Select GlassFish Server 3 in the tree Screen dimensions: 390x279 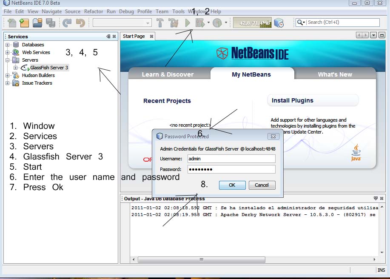click(49, 68)
